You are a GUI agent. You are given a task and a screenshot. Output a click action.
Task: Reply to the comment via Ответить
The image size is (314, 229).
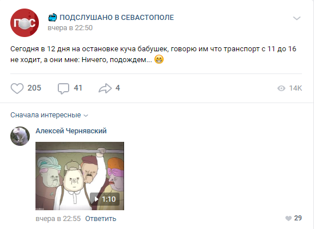coord(101,219)
